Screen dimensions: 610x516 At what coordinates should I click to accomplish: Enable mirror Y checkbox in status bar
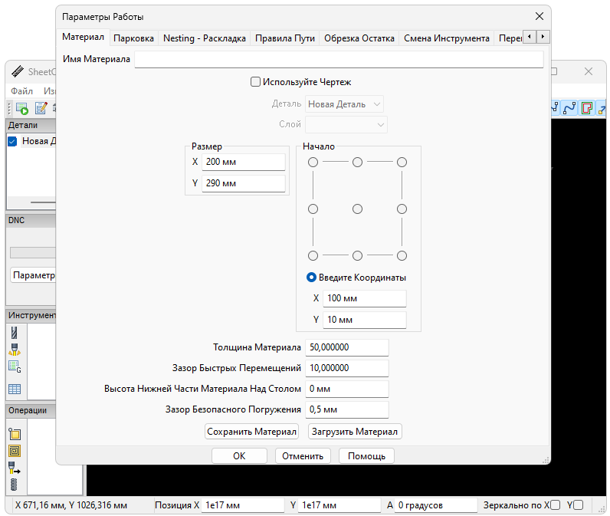(x=579, y=504)
